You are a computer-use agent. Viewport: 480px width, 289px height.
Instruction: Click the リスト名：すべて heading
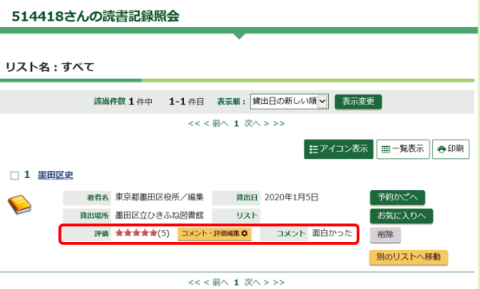click(x=50, y=67)
